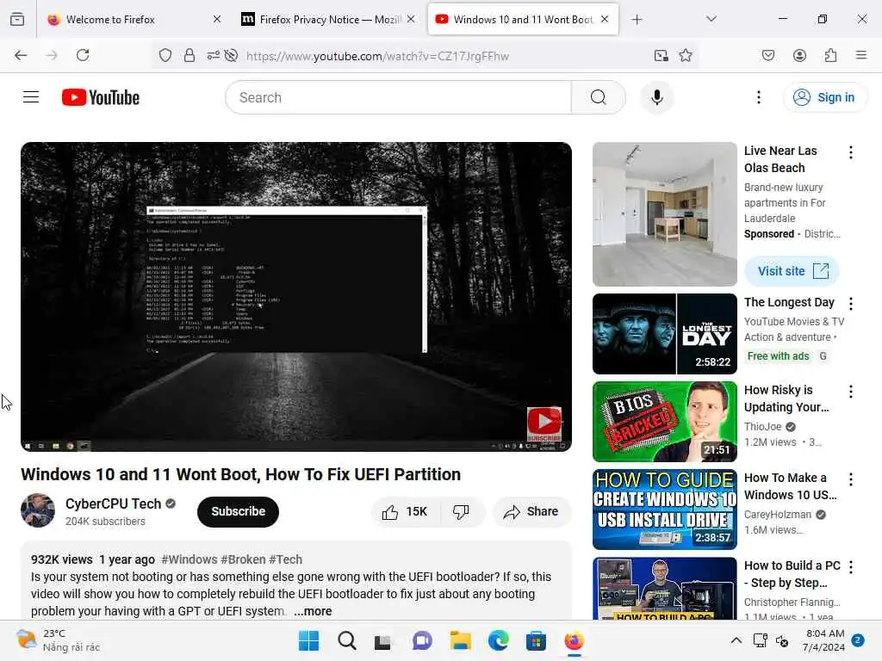The image size is (882, 661).
Task: Open YouTube guide hamburger menu
Action: pos(31,97)
